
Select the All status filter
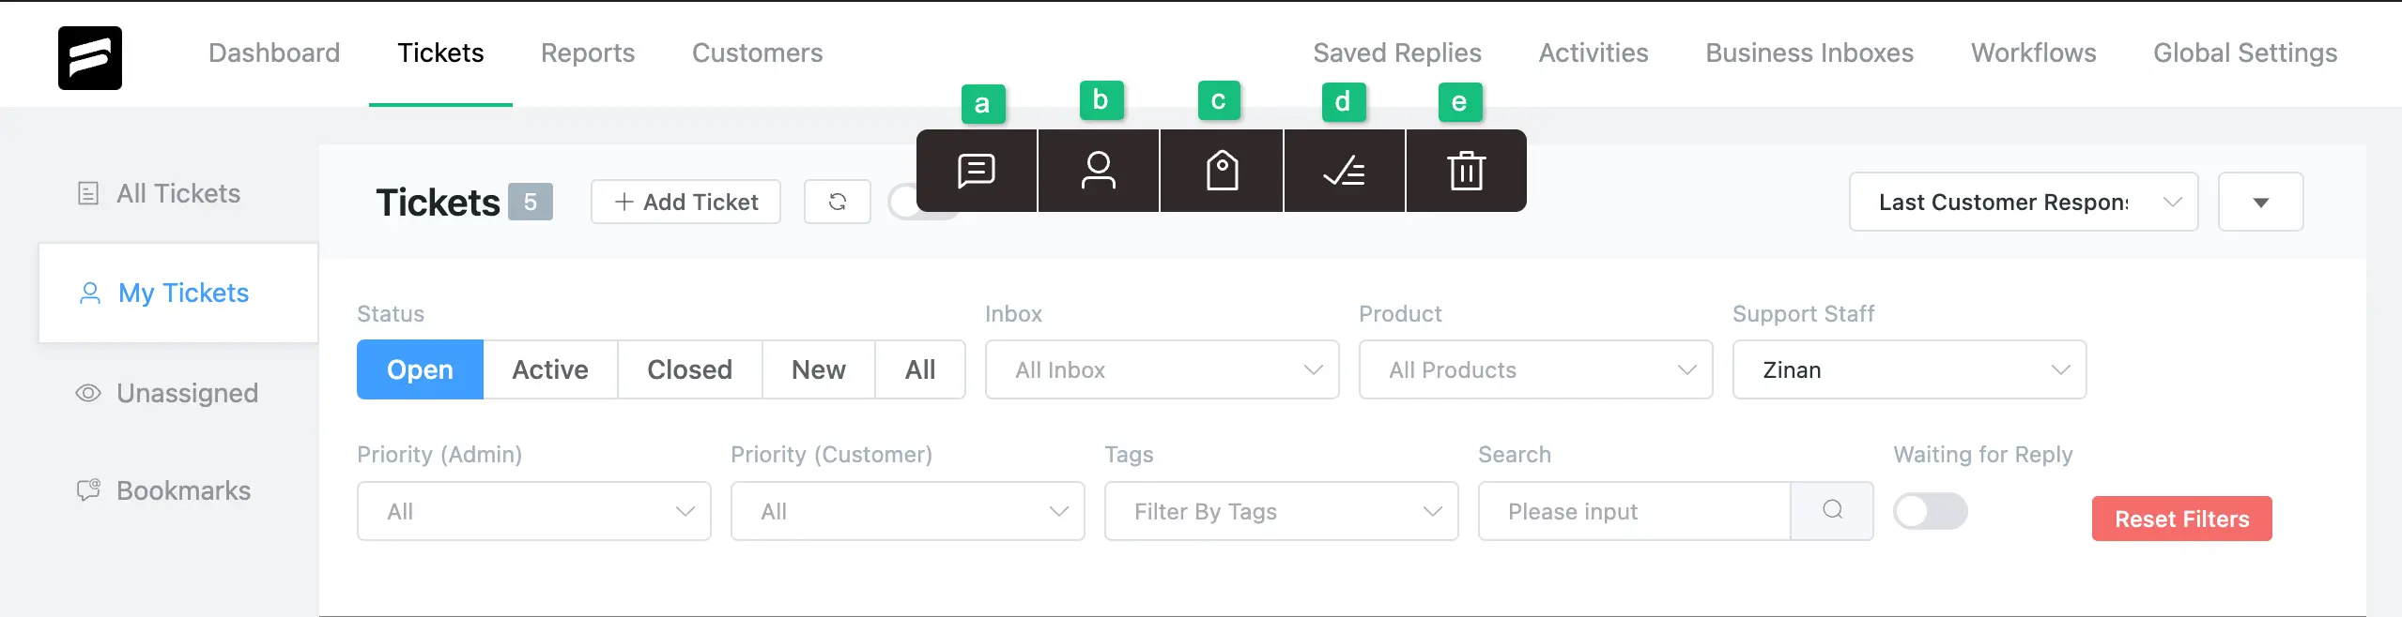920,369
